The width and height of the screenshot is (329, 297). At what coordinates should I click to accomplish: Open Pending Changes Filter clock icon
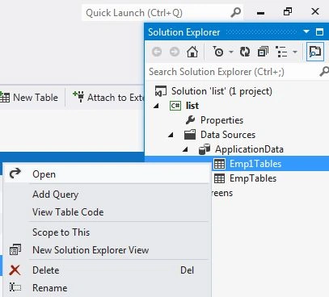pyautogui.click(x=217, y=52)
